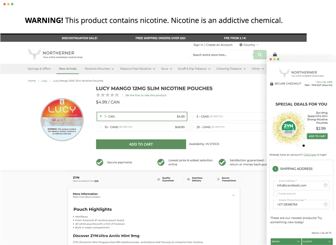Click the 'Click here' login link
The image size is (336, 245).
tap(310, 155)
